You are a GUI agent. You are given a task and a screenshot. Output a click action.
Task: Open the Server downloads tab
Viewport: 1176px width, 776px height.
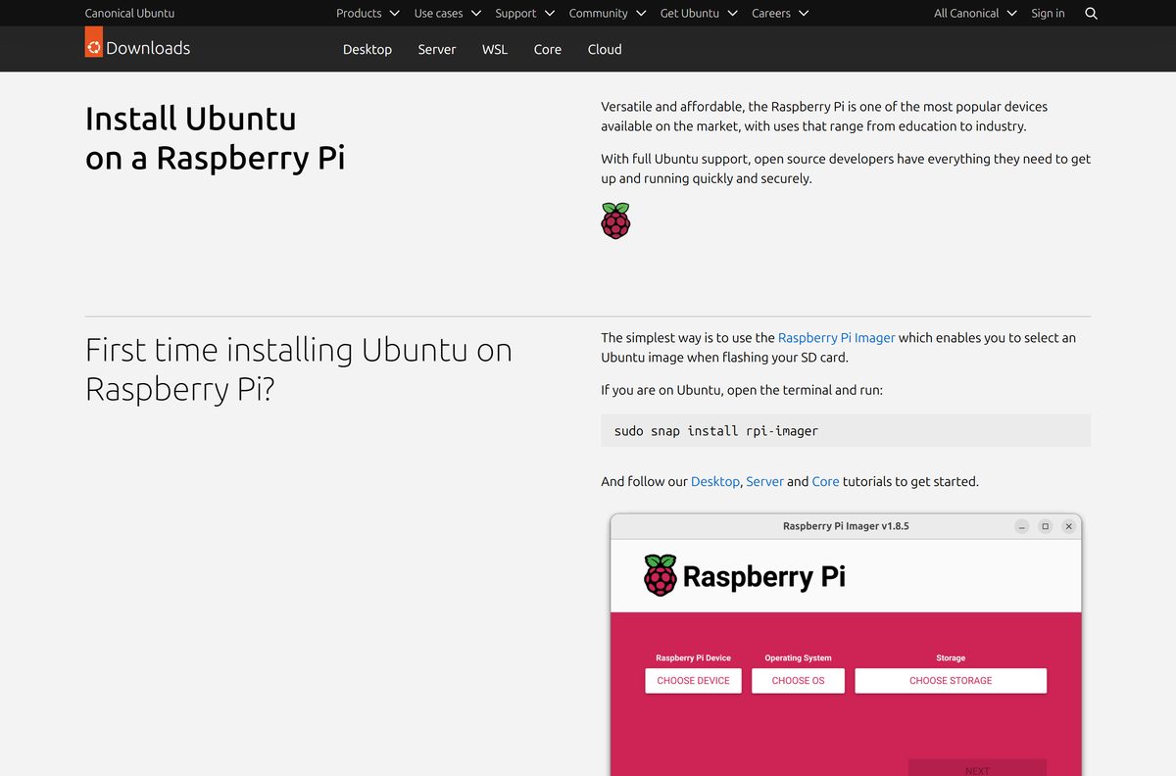[x=437, y=49]
